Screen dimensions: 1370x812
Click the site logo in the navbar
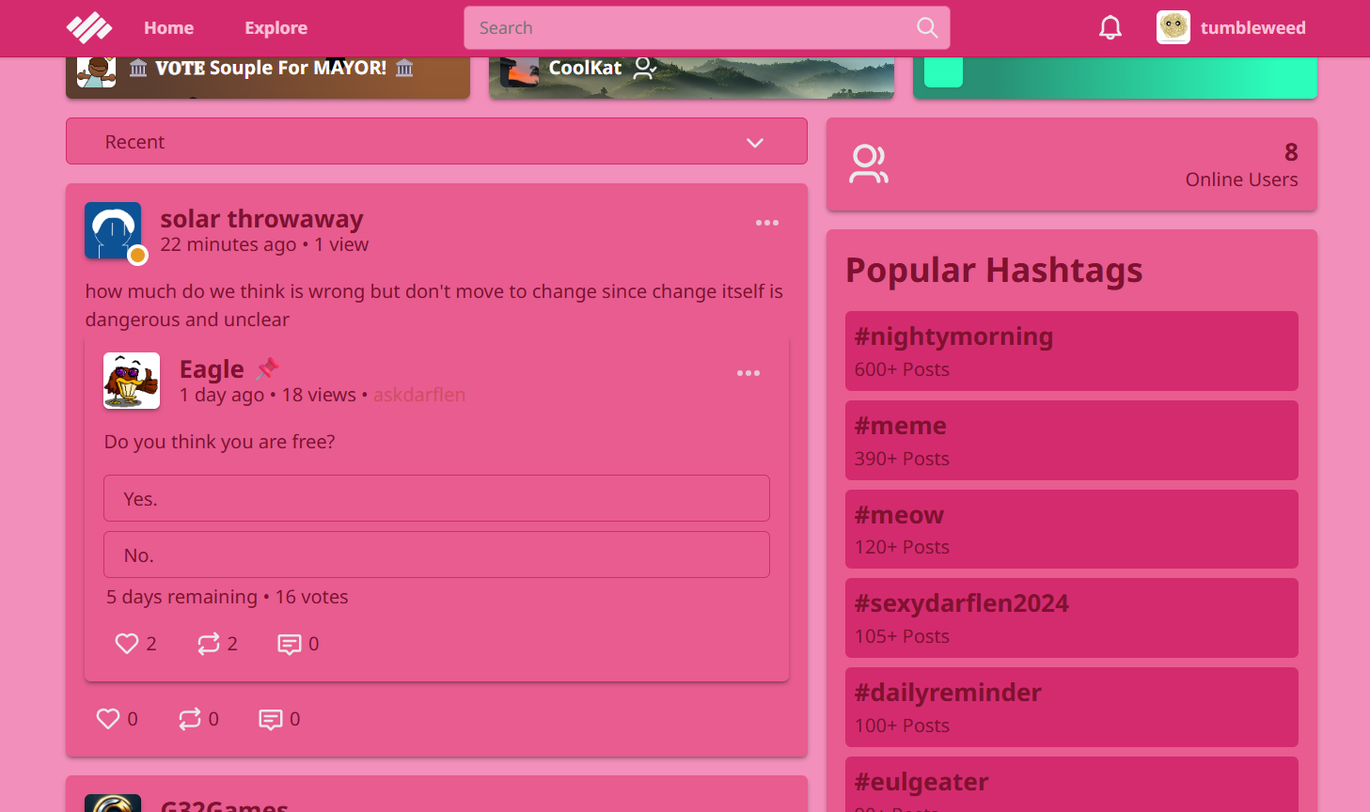[89, 28]
